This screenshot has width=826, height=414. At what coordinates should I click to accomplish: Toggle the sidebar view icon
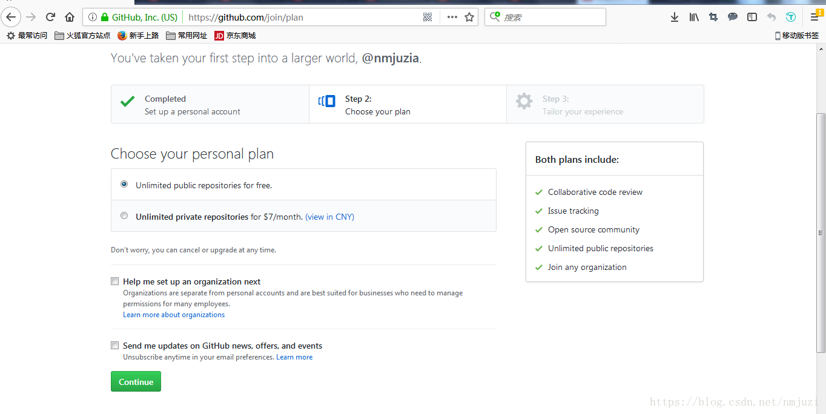pos(752,17)
